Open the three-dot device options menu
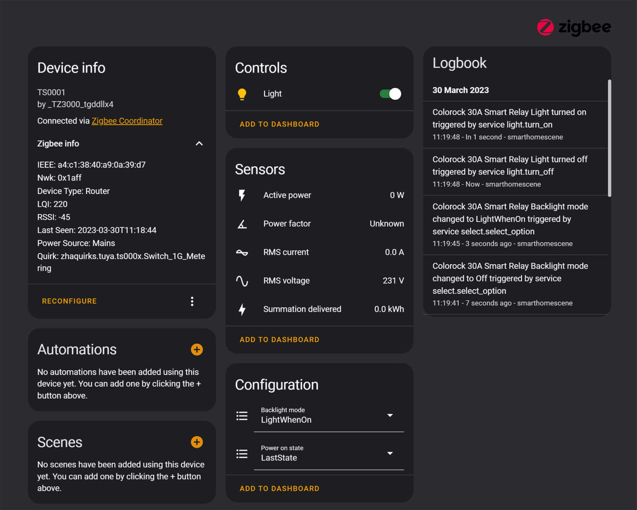The image size is (637, 510). point(192,301)
